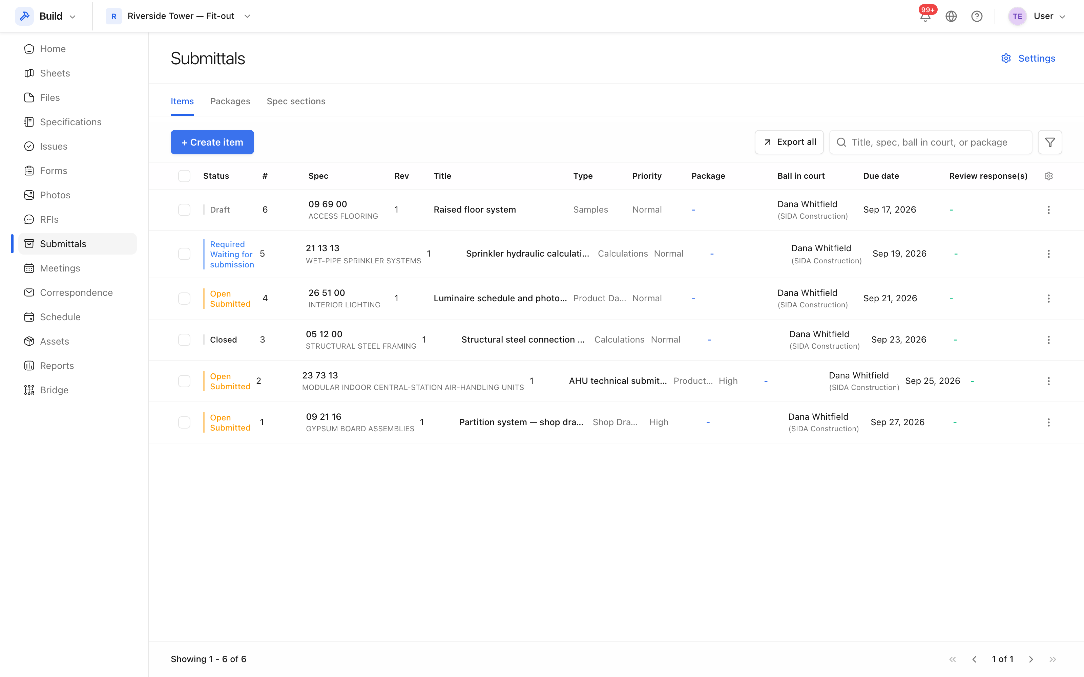Open row menu for Structural steel connection

click(x=1049, y=340)
